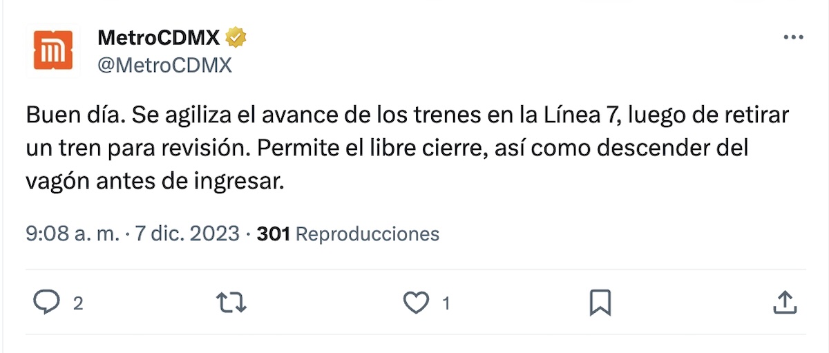Click the date 7 dic. 2023
The image size is (829, 353).
[187, 233]
